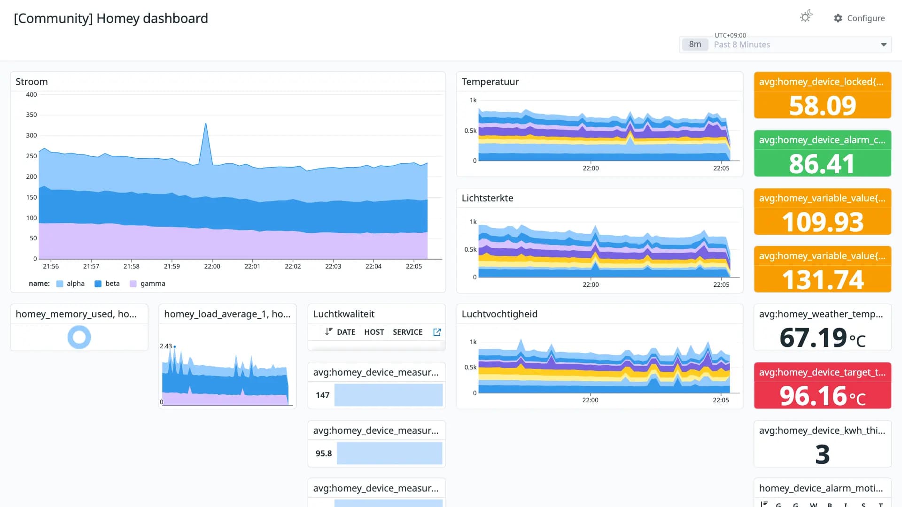Click the homey_memory_used loading spinner
Screen dimensions: 902x507
point(79,337)
